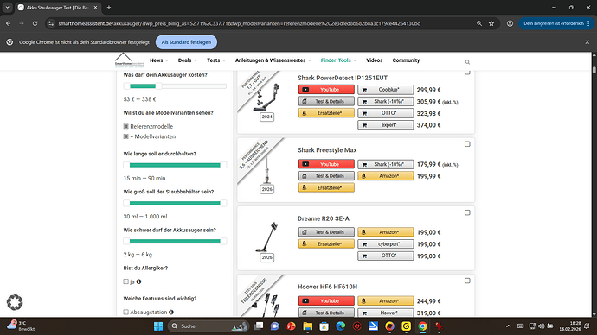The image size is (597, 335).
Task: Click the browser back arrow
Action: pos(9,23)
